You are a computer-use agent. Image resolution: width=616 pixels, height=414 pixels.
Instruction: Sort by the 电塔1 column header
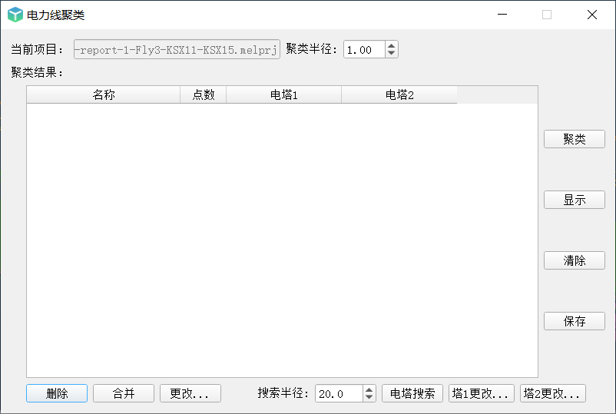tap(283, 94)
